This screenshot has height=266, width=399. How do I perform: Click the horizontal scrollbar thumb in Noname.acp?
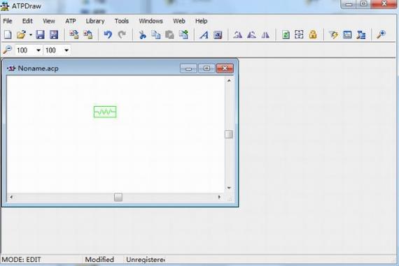pyautogui.click(x=118, y=197)
